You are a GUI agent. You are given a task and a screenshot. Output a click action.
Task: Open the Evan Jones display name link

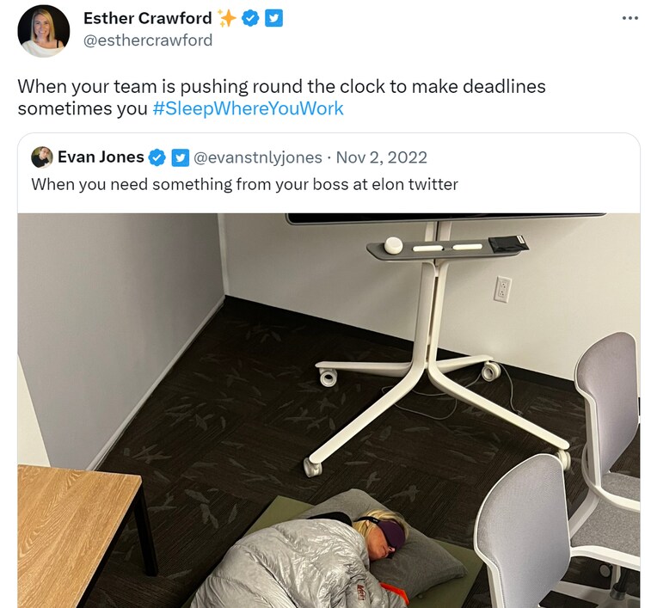click(101, 157)
